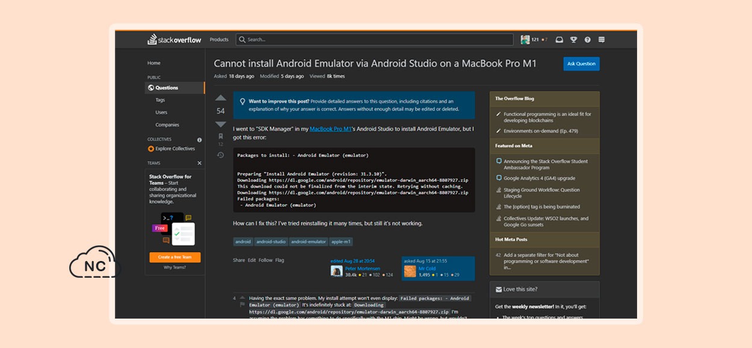Click the apple-m1 tag
The height and width of the screenshot is (348, 752).
(341, 242)
